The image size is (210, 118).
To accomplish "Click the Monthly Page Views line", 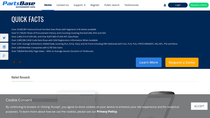I will 52,51.
